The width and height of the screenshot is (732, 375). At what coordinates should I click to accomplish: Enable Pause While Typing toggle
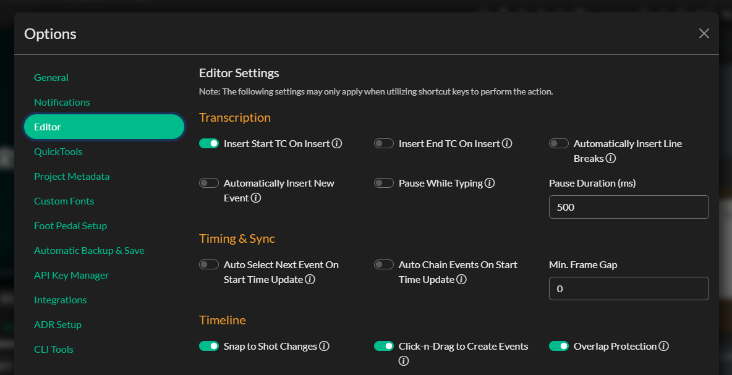(x=384, y=183)
